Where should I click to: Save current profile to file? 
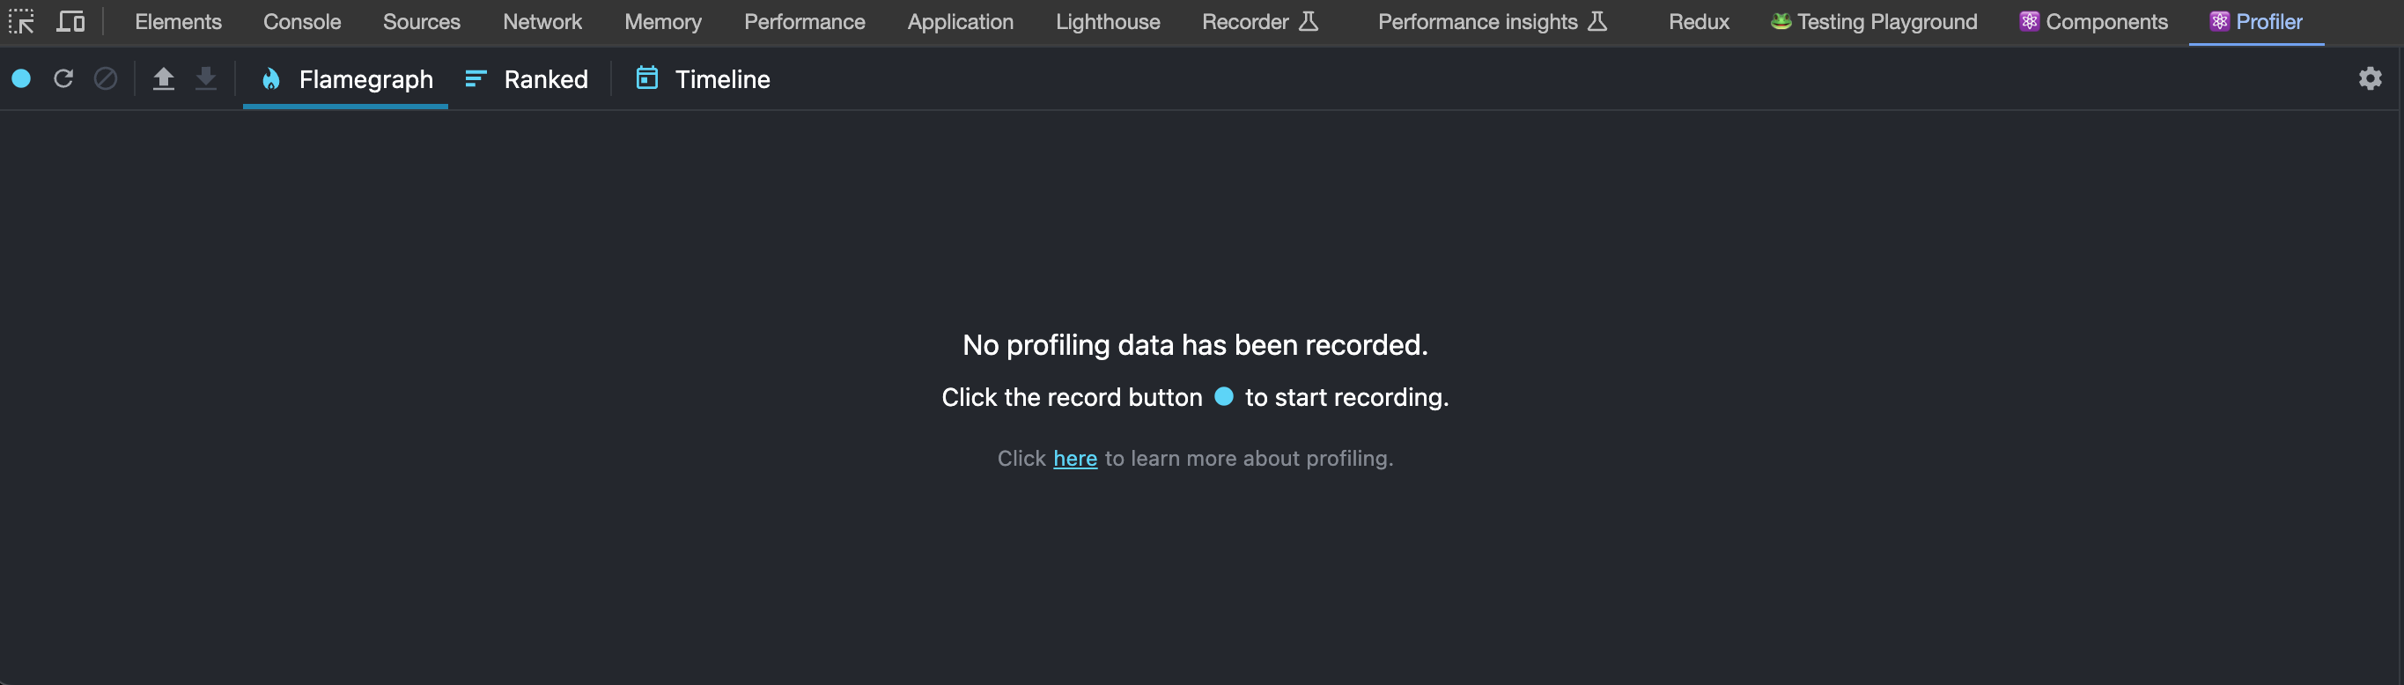coord(206,79)
